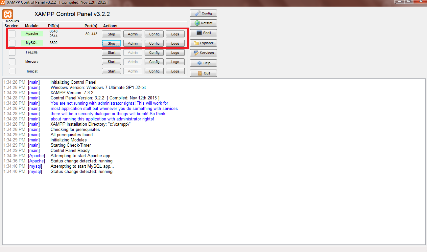Toggle the FileZilla service checkbox
Screen dimensions: 427x252
pos(12,52)
